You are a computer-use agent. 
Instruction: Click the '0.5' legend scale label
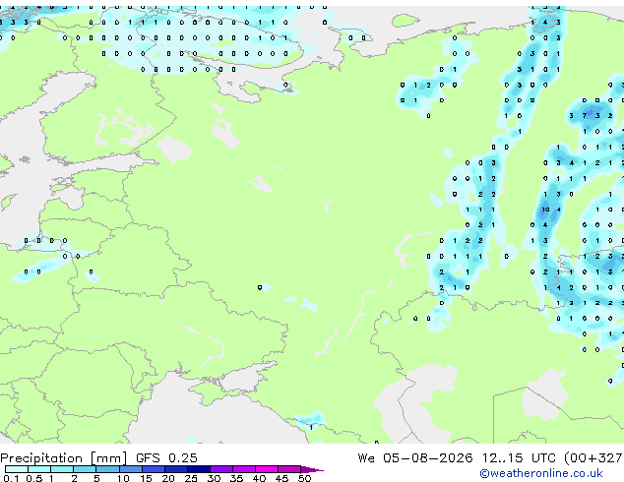coord(33,478)
